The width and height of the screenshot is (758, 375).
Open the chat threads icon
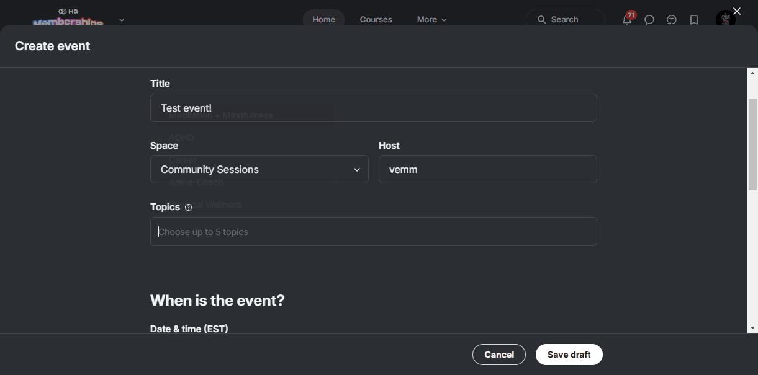click(672, 20)
